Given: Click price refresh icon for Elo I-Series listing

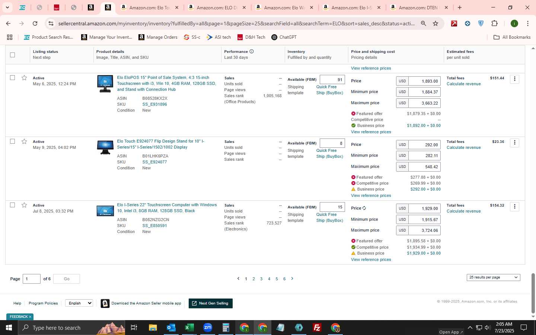Looking at the screenshot, I should [x=364, y=208].
